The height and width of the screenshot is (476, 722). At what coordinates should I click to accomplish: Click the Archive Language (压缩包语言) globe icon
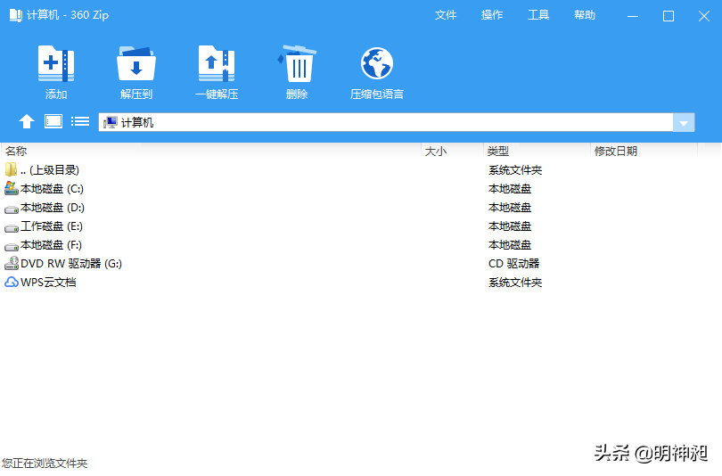click(x=377, y=63)
